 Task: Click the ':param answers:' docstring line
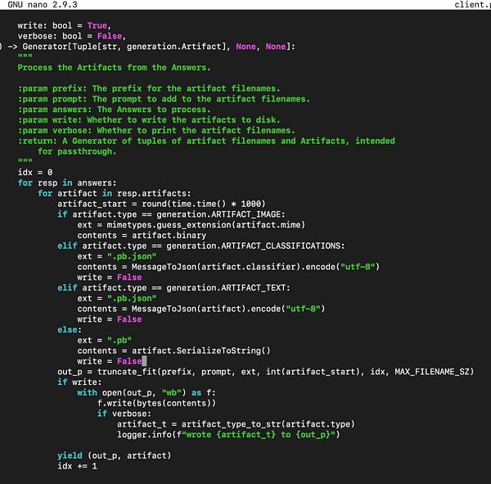[114, 110]
